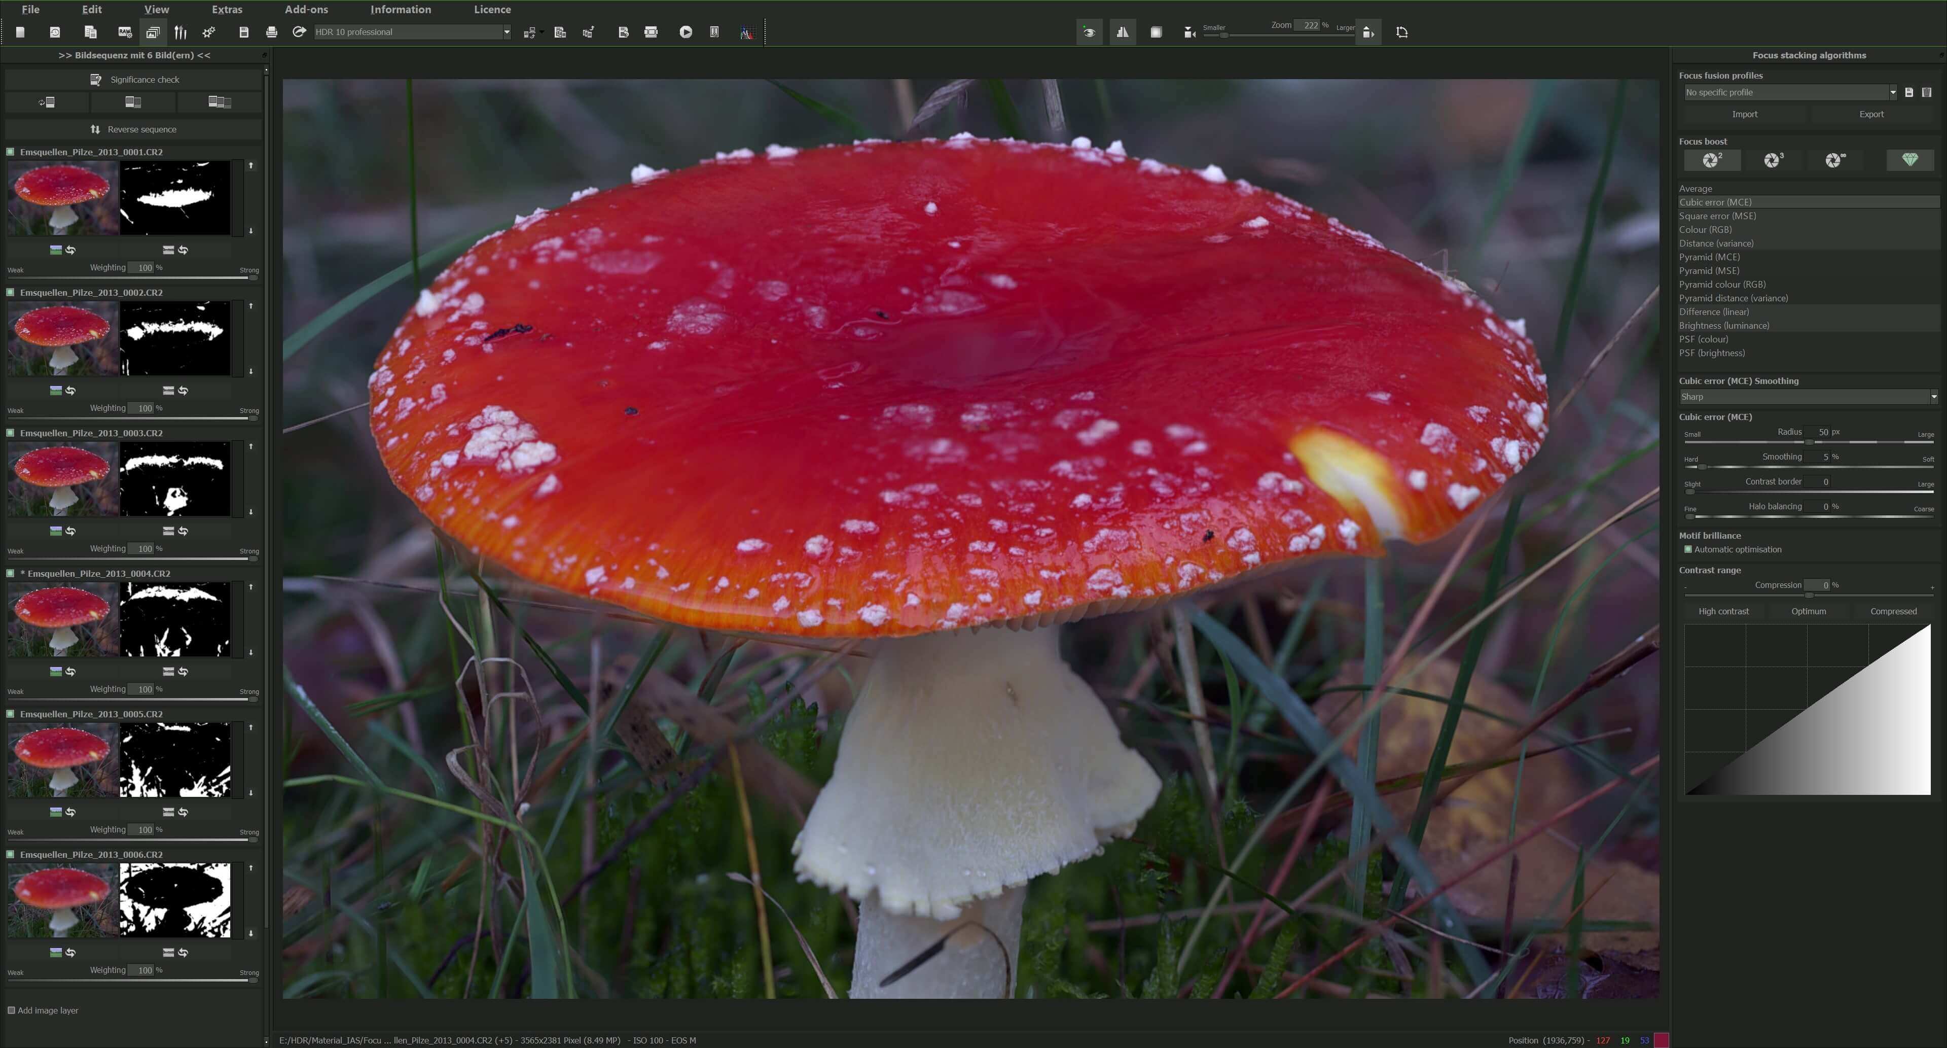Image resolution: width=1947 pixels, height=1048 pixels.
Task: Click the gears settings icon in toolbar
Action: (x=209, y=32)
